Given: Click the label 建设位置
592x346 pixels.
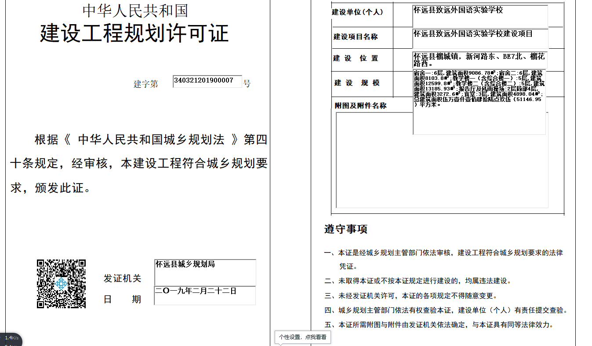Looking at the screenshot, I should point(356,58).
